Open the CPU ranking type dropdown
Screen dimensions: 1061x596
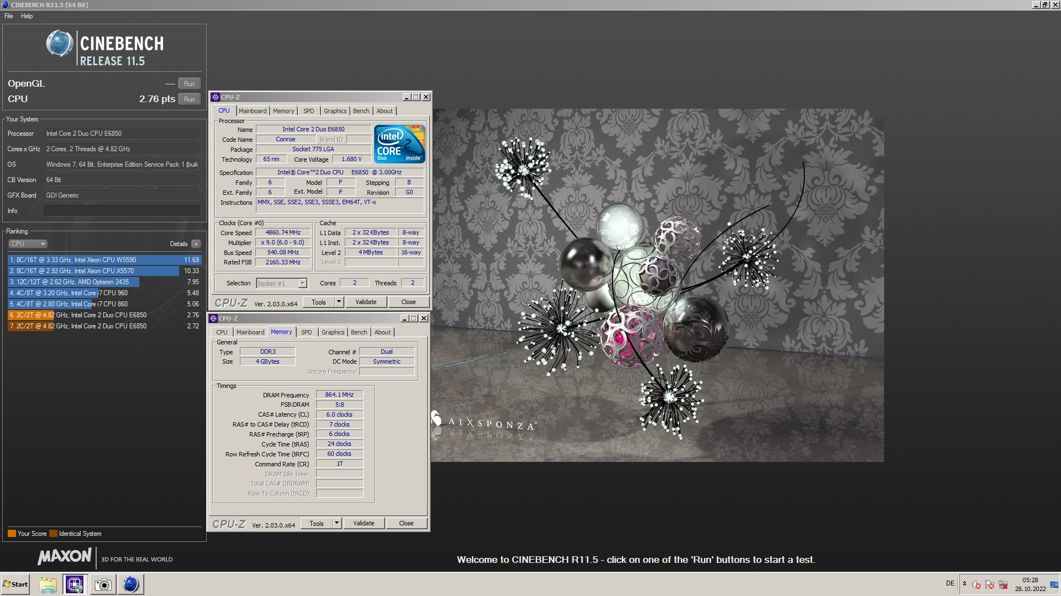tap(28, 244)
